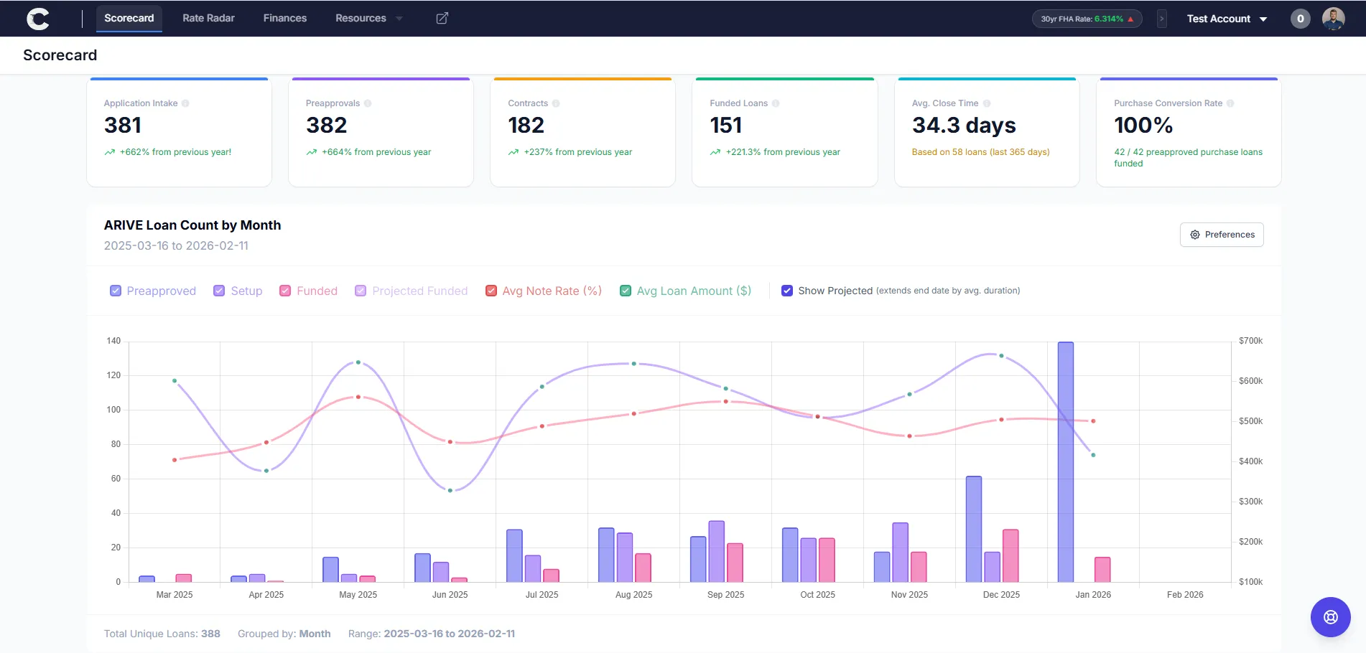Screen dimensions: 1366x653
Task: Click the May 2025 note rate data point
Action: pos(358,397)
